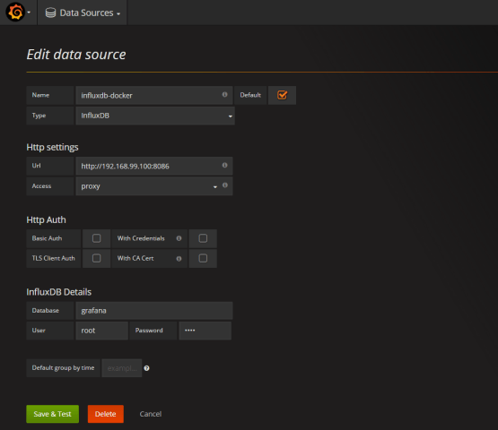Viewport: 498px width, 430px height.
Task: Click the red Delete button
Action: click(106, 414)
